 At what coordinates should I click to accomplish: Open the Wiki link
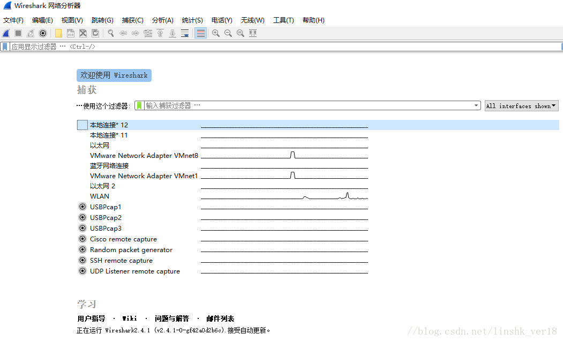point(130,318)
